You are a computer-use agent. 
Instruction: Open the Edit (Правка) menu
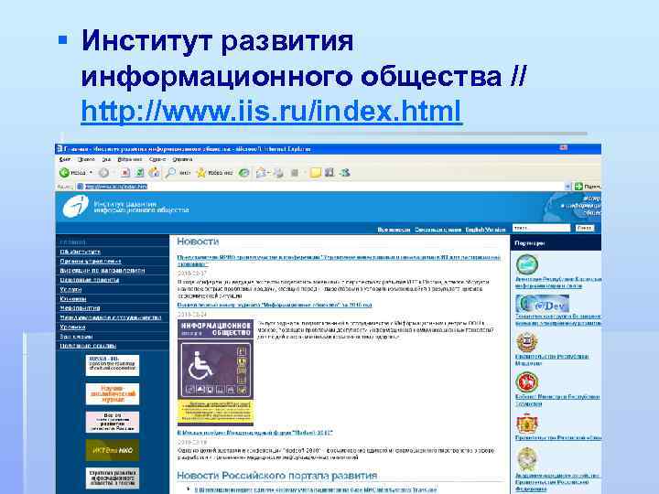(x=86, y=159)
